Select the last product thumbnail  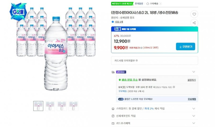click(73, 106)
